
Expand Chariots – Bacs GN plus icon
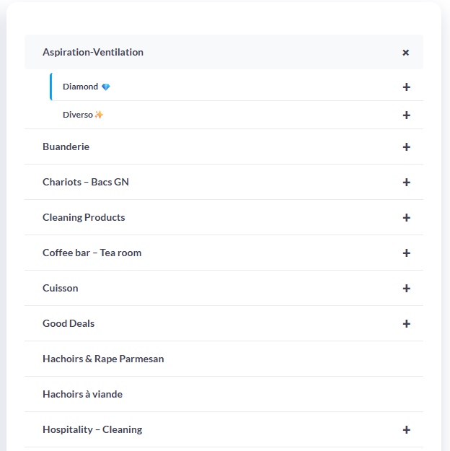coord(407,183)
